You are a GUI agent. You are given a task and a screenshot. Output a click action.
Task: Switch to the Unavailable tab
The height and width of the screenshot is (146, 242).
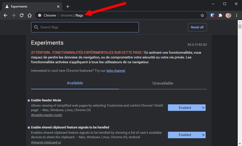tap(163, 83)
